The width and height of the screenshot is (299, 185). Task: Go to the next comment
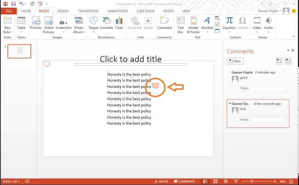[x=288, y=61]
